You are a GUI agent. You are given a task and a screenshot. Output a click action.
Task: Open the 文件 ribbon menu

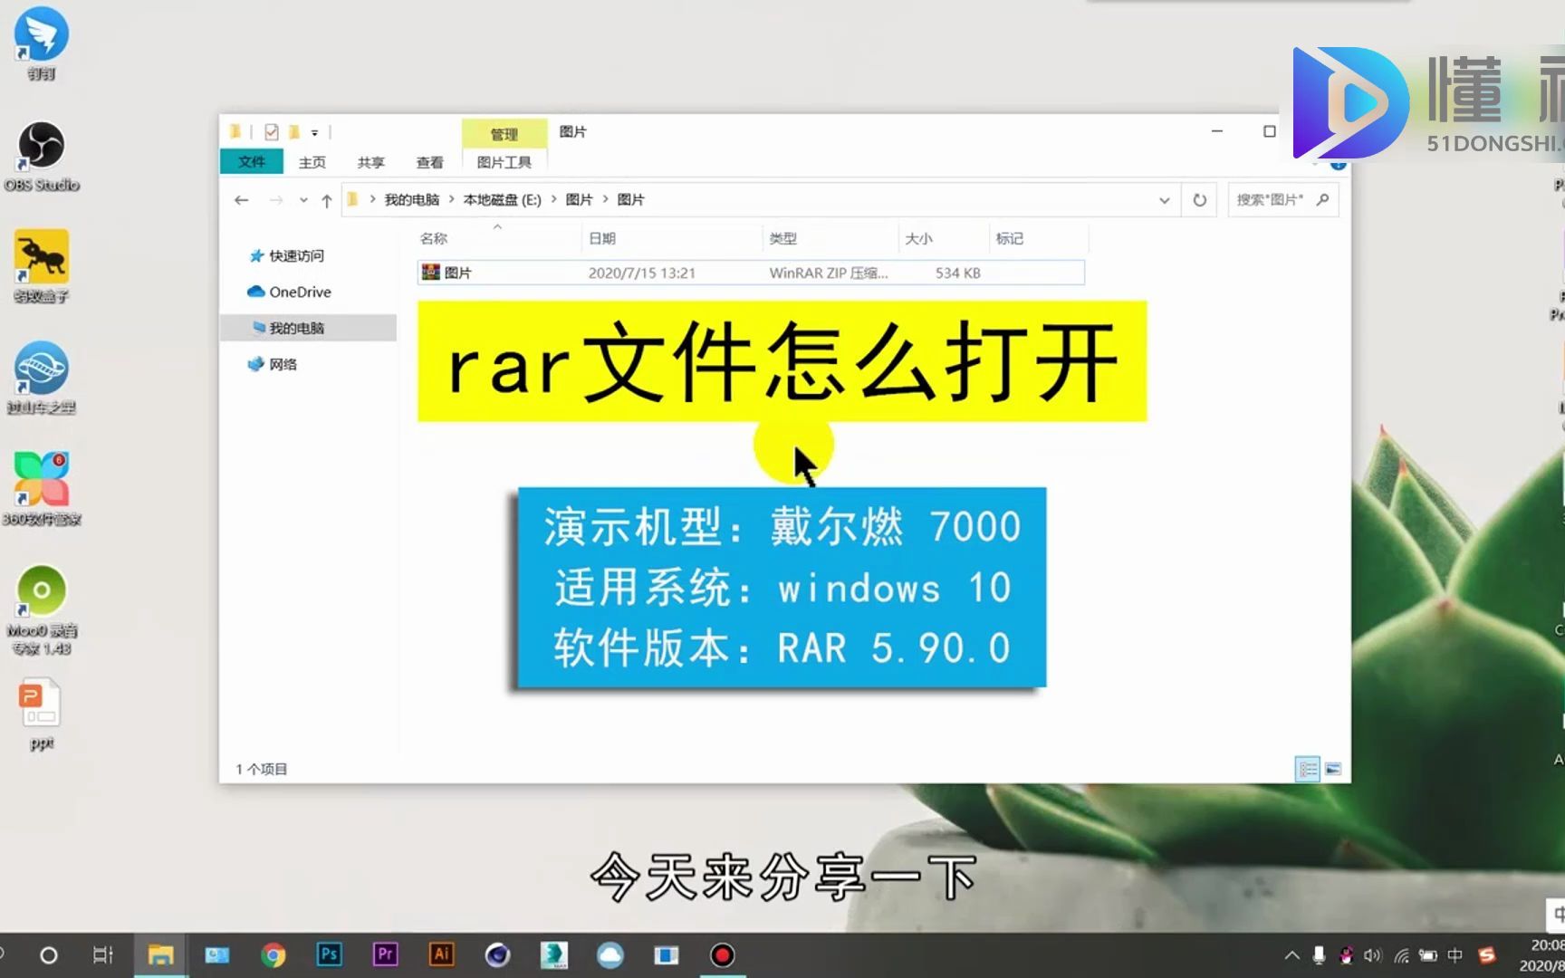(x=251, y=162)
